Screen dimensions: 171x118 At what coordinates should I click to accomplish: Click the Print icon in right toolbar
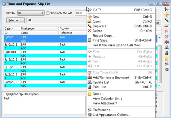coord(167,53)
